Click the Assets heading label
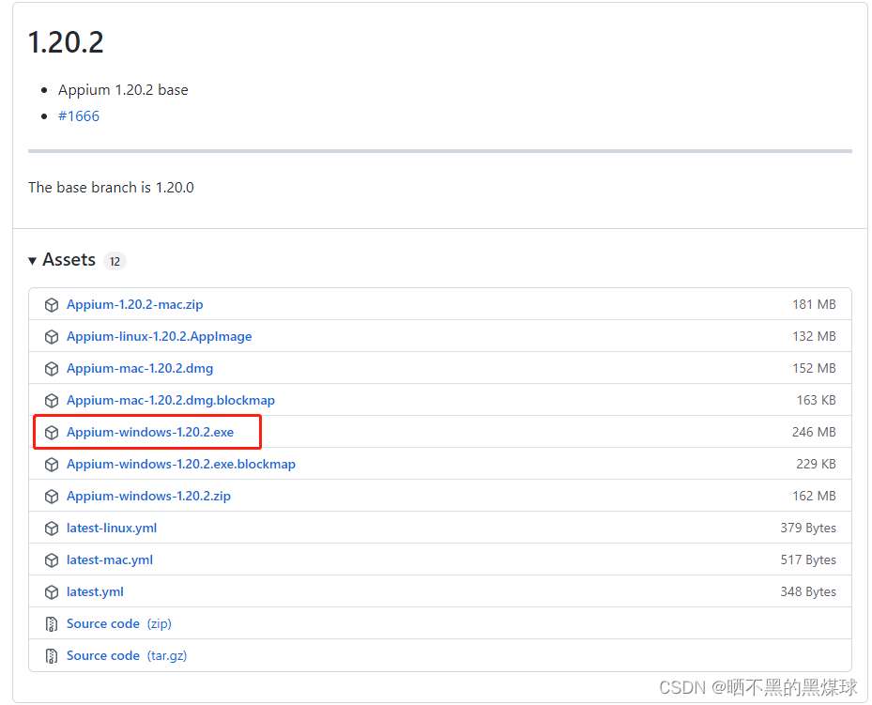Viewport: 872px width, 705px height. (69, 260)
